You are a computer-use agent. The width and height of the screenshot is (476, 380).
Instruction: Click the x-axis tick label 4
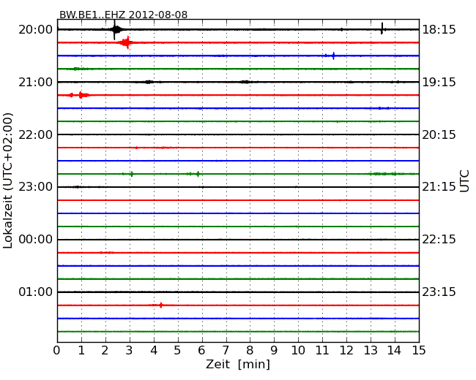click(x=154, y=350)
